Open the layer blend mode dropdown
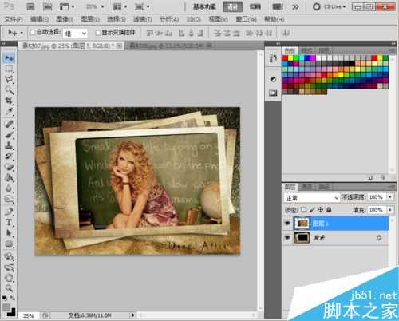 tap(311, 198)
